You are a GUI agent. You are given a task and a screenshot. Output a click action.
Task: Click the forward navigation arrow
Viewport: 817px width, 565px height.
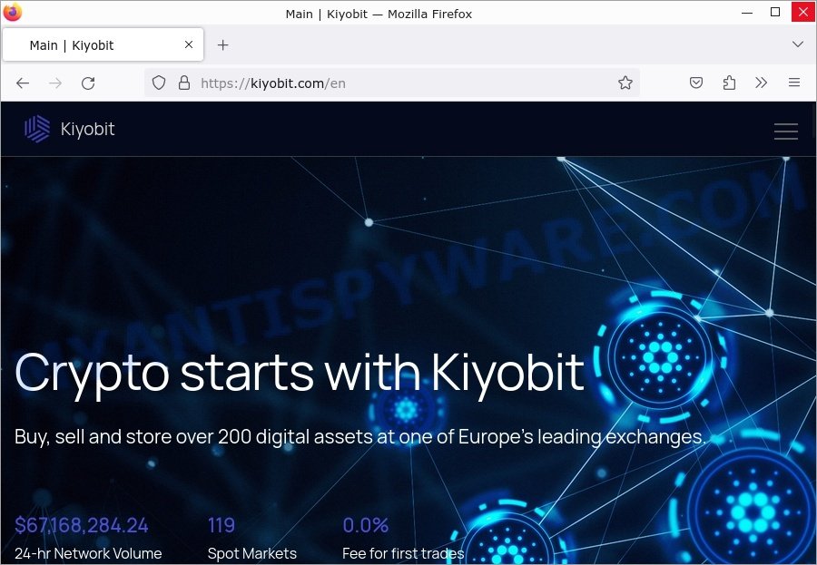point(55,83)
